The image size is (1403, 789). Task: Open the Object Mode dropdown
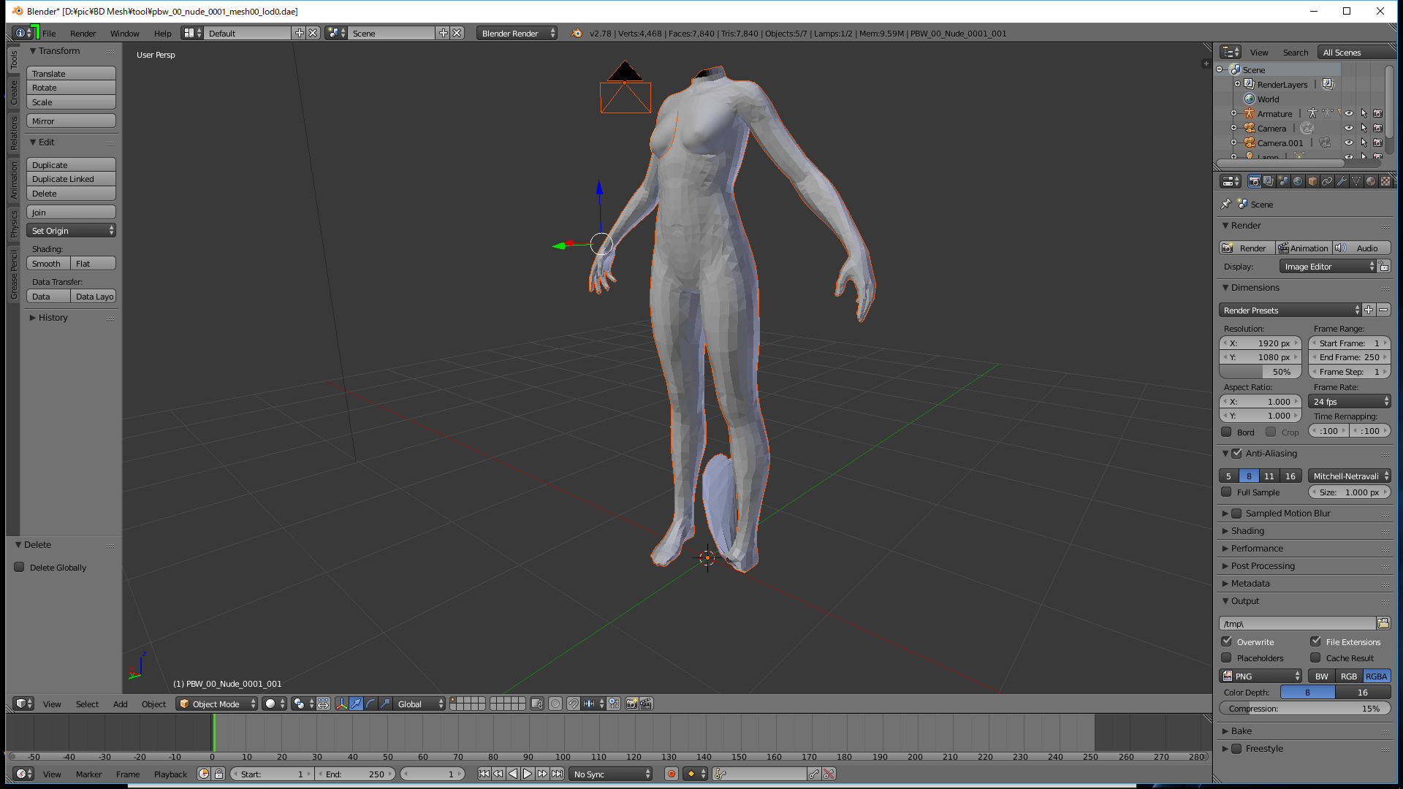click(x=217, y=704)
